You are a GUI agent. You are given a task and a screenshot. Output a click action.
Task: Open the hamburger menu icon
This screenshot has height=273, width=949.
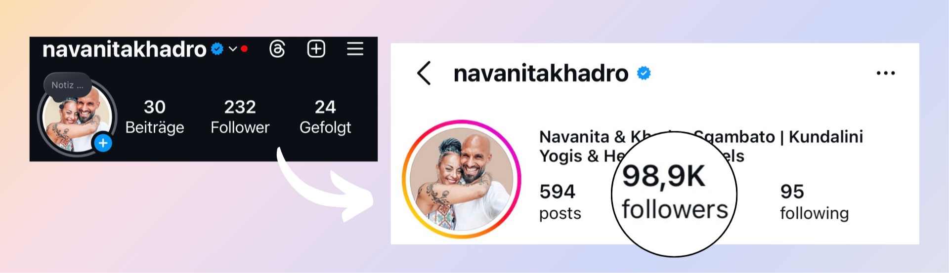tap(355, 49)
